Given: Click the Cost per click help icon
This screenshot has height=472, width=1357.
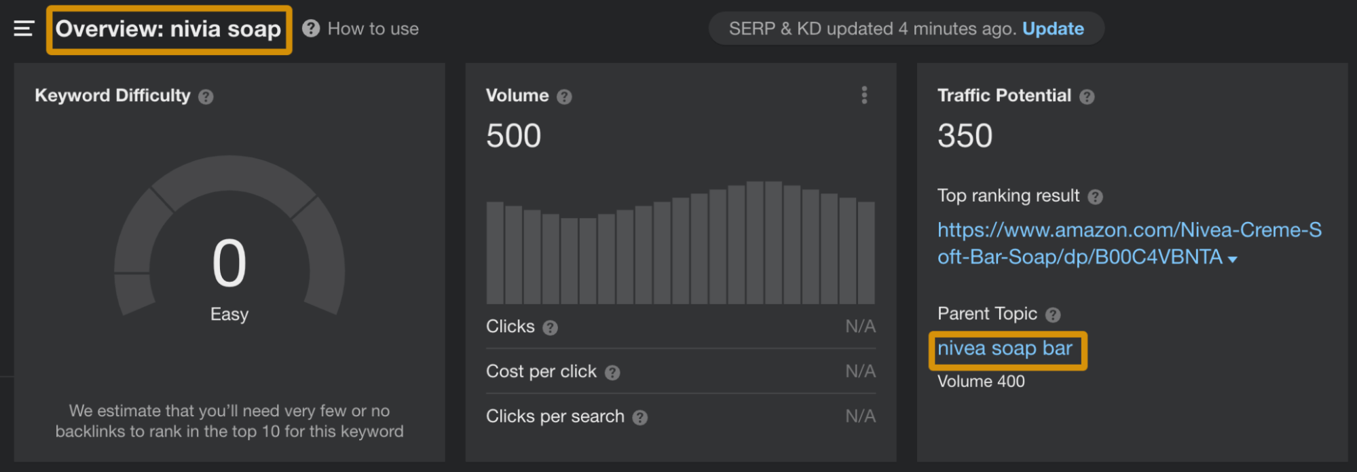Looking at the screenshot, I should [x=613, y=371].
